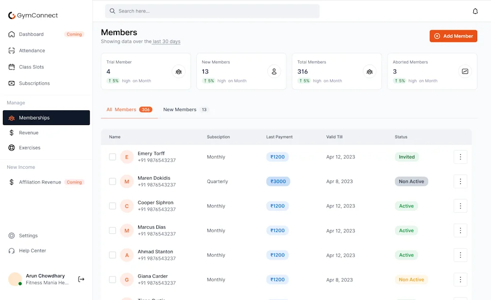Viewport: 491px width, 300px height.
Task: Open the three-dot menu for Maren Dokidis
Action: [460, 181]
